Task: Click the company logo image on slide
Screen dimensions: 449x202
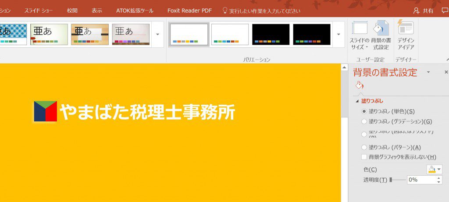Action: pyautogui.click(x=46, y=111)
